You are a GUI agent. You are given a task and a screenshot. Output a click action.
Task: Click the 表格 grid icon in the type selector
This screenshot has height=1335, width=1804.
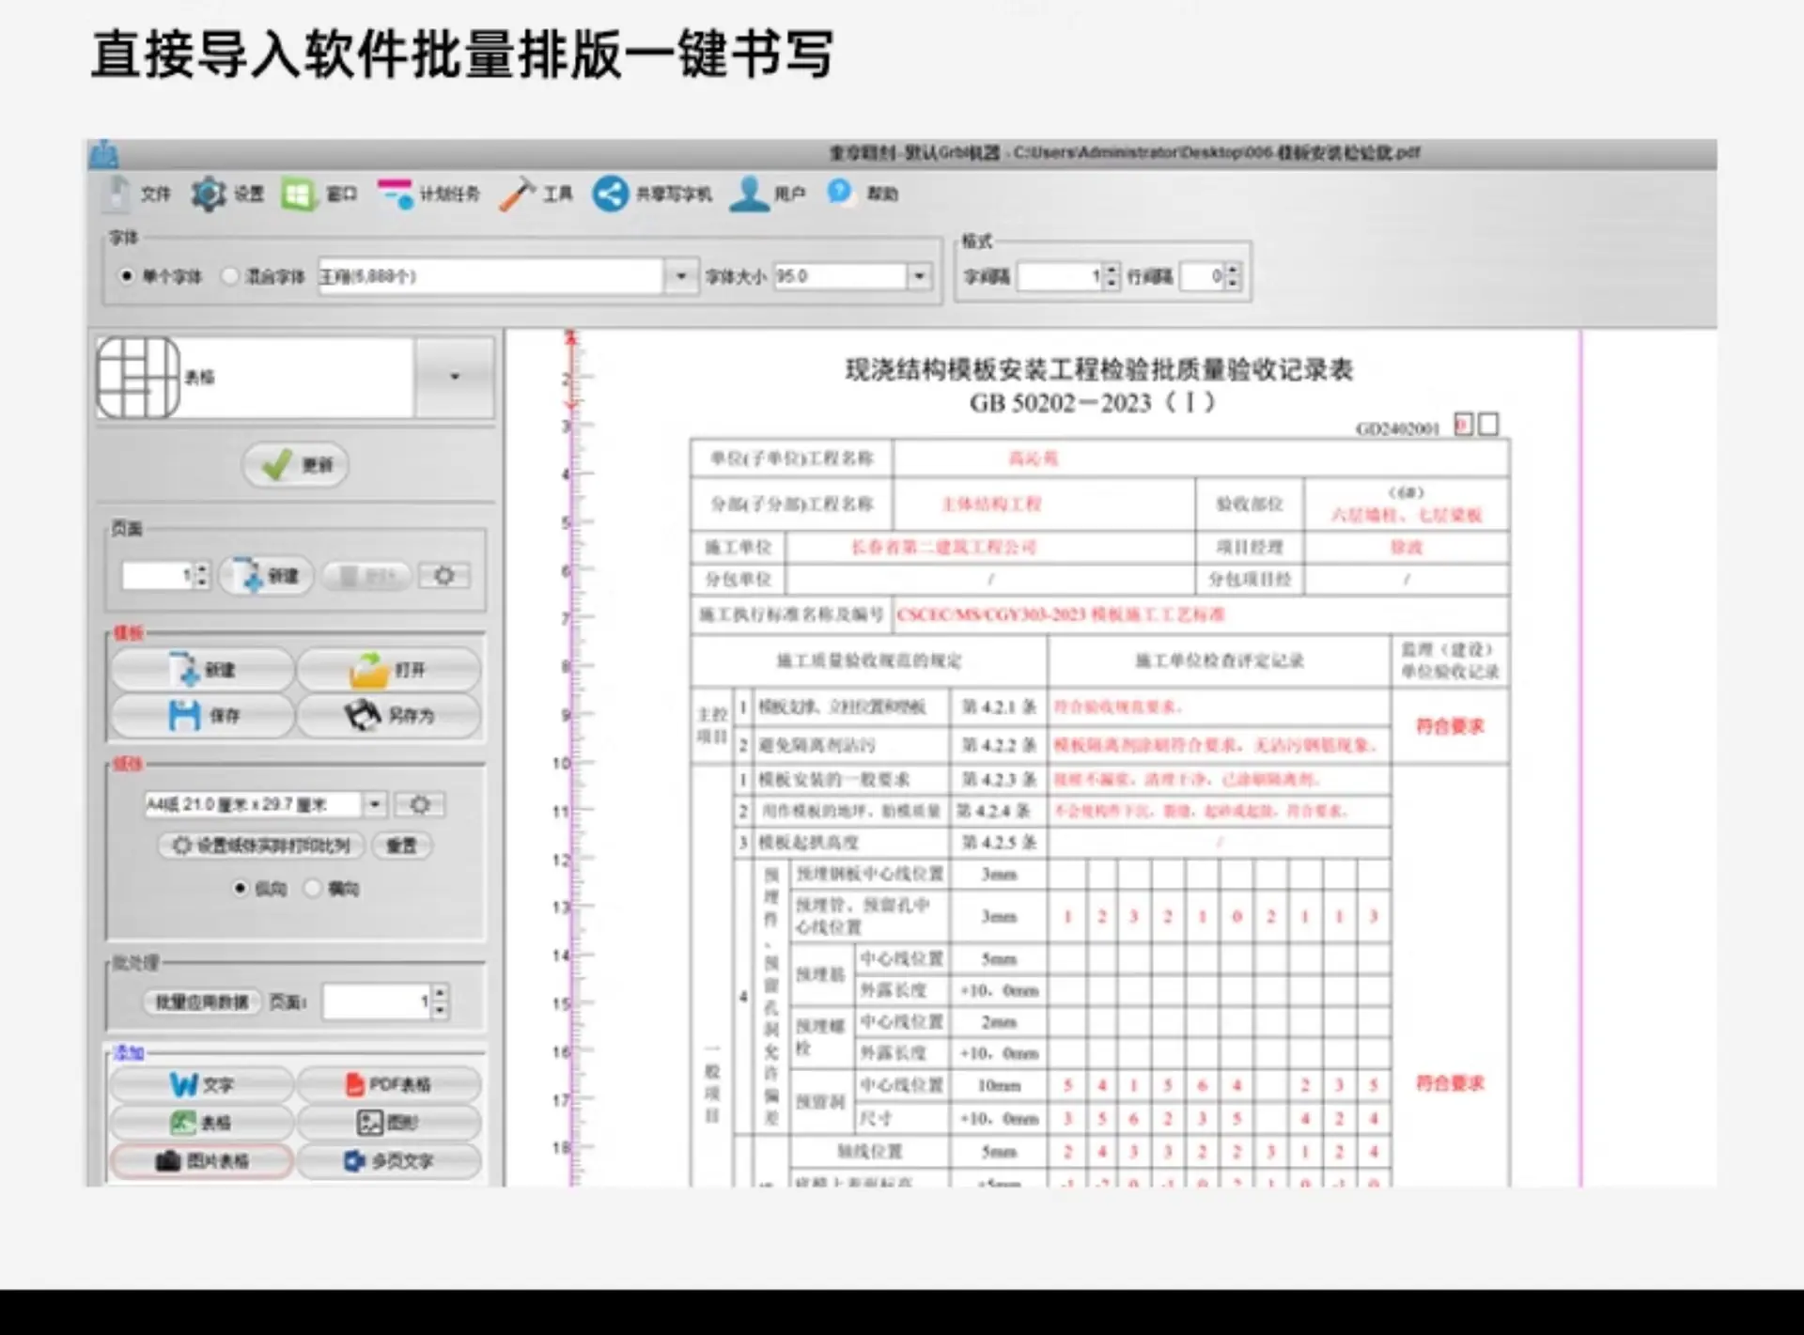tap(138, 378)
